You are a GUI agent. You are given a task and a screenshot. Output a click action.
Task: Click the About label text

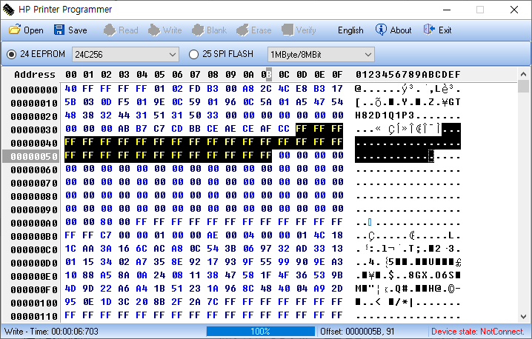(x=401, y=30)
